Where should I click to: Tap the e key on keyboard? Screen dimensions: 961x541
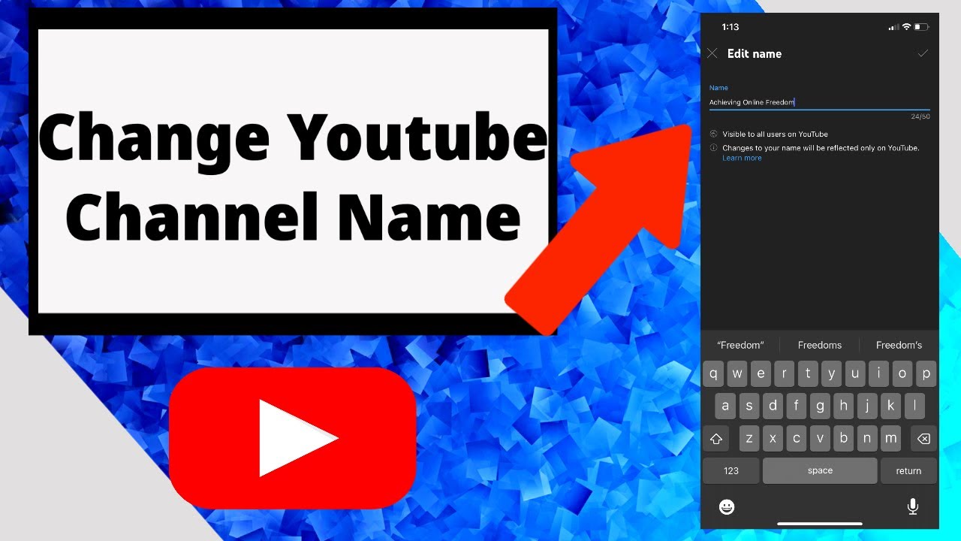pyautogui.click(x=761, y=373)
